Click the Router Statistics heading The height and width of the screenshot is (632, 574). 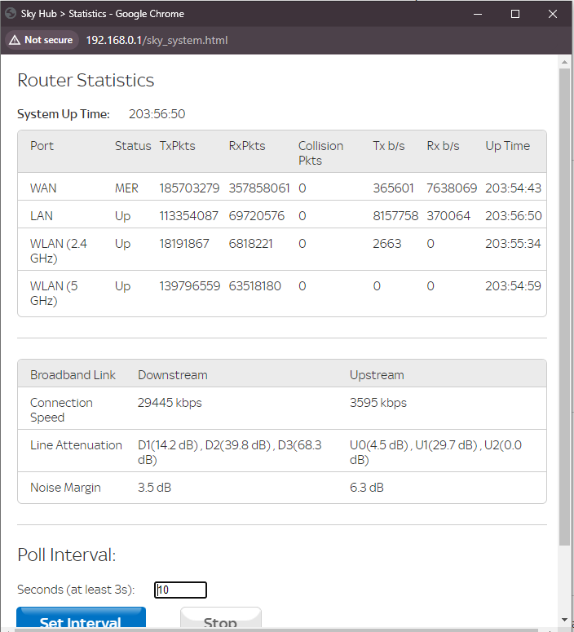(x=86, y=80)
